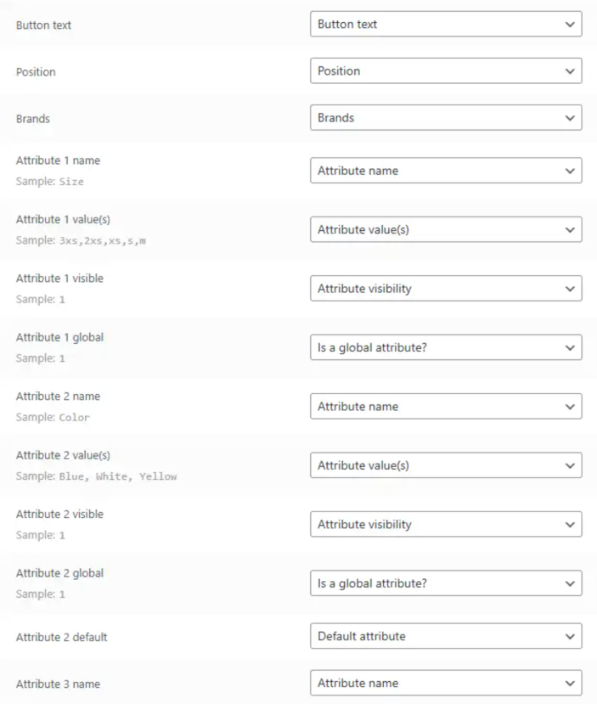This screenshot has height=704, width=597.
Task: Open the Attribute 2 default dropdown
Action: (x=445, y=636)
